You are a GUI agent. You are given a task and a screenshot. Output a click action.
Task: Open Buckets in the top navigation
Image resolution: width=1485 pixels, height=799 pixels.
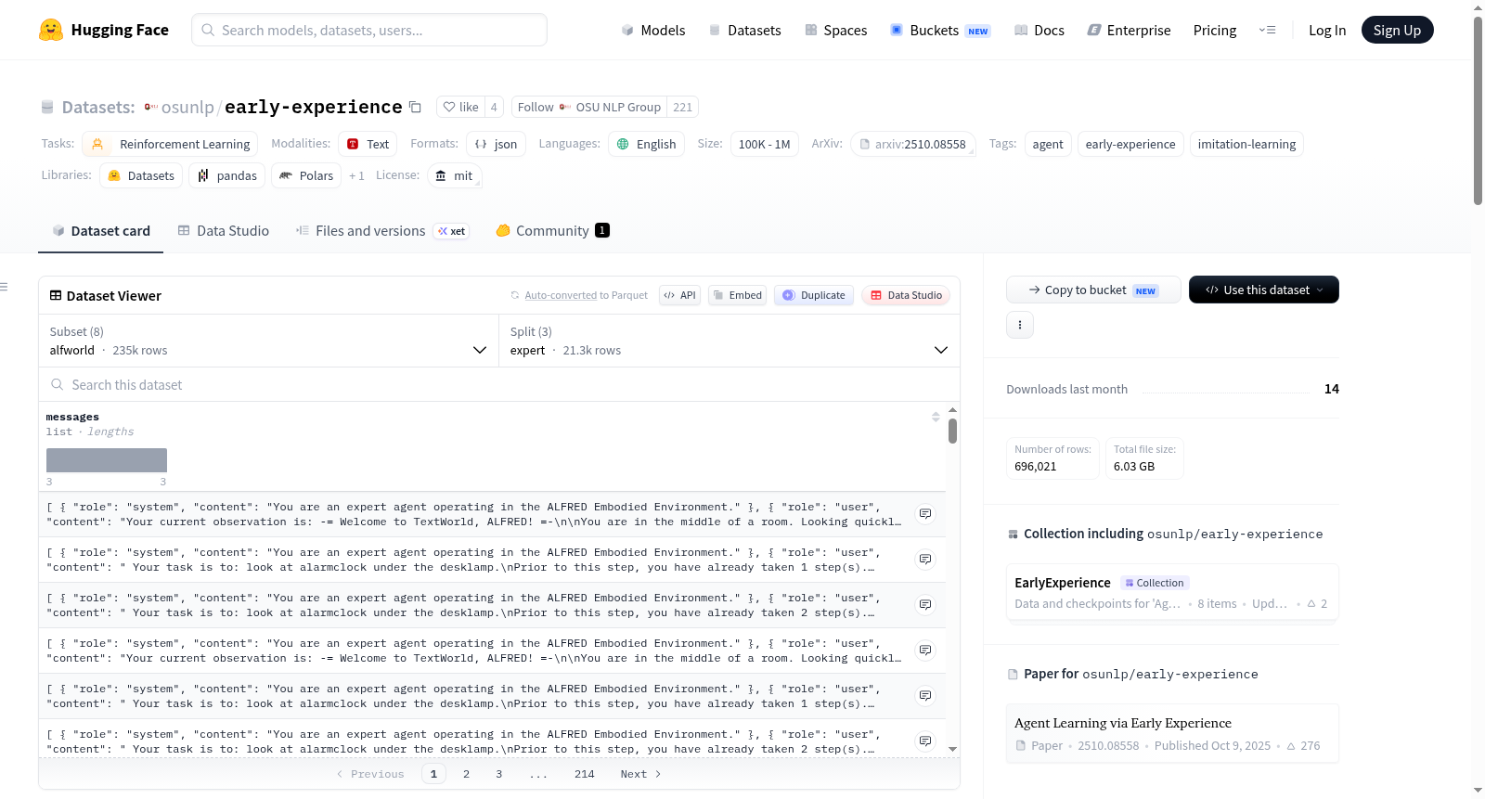point(940,30)
